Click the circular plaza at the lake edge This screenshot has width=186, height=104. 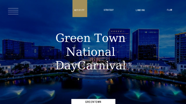point(96,75)
